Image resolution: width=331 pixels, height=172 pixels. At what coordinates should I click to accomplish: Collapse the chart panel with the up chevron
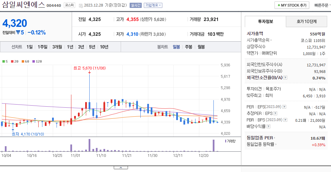coord(121,168)
